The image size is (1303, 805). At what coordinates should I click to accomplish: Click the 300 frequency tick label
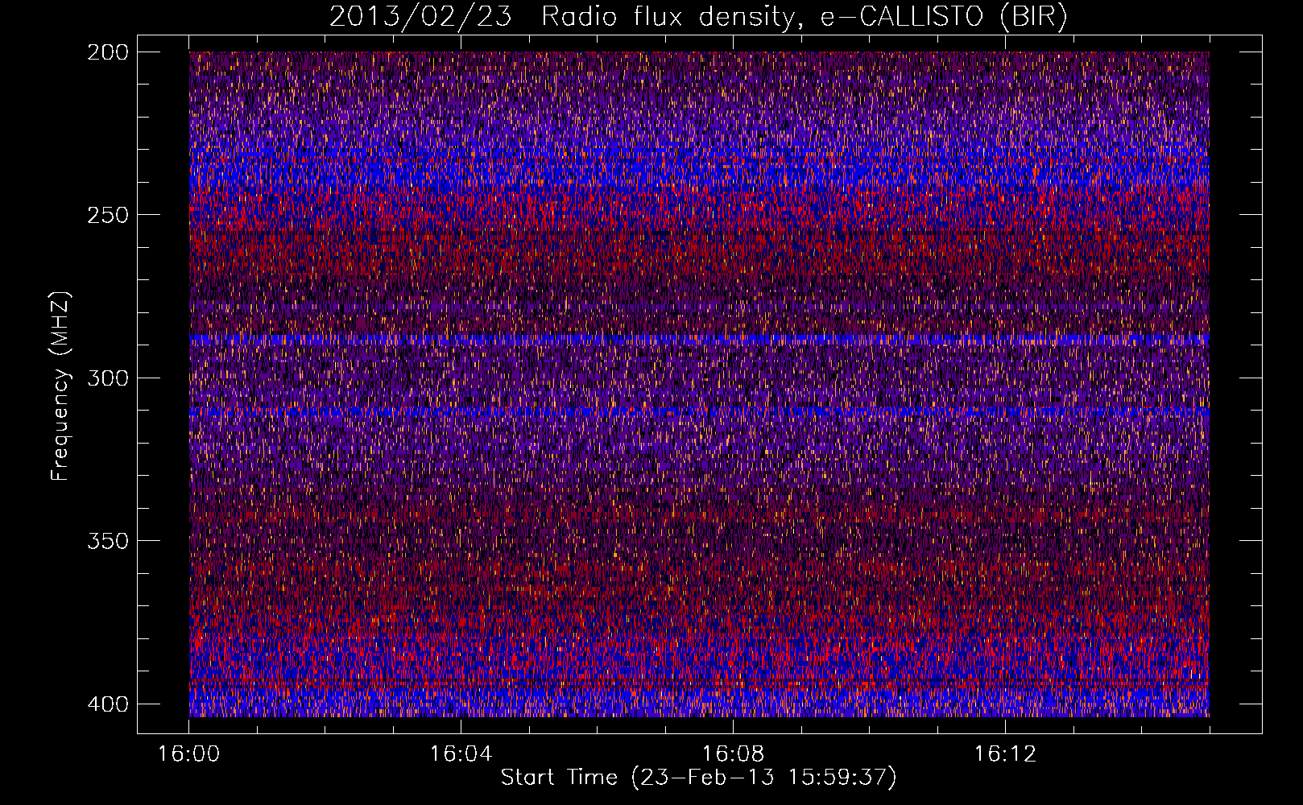coord(107,378)
